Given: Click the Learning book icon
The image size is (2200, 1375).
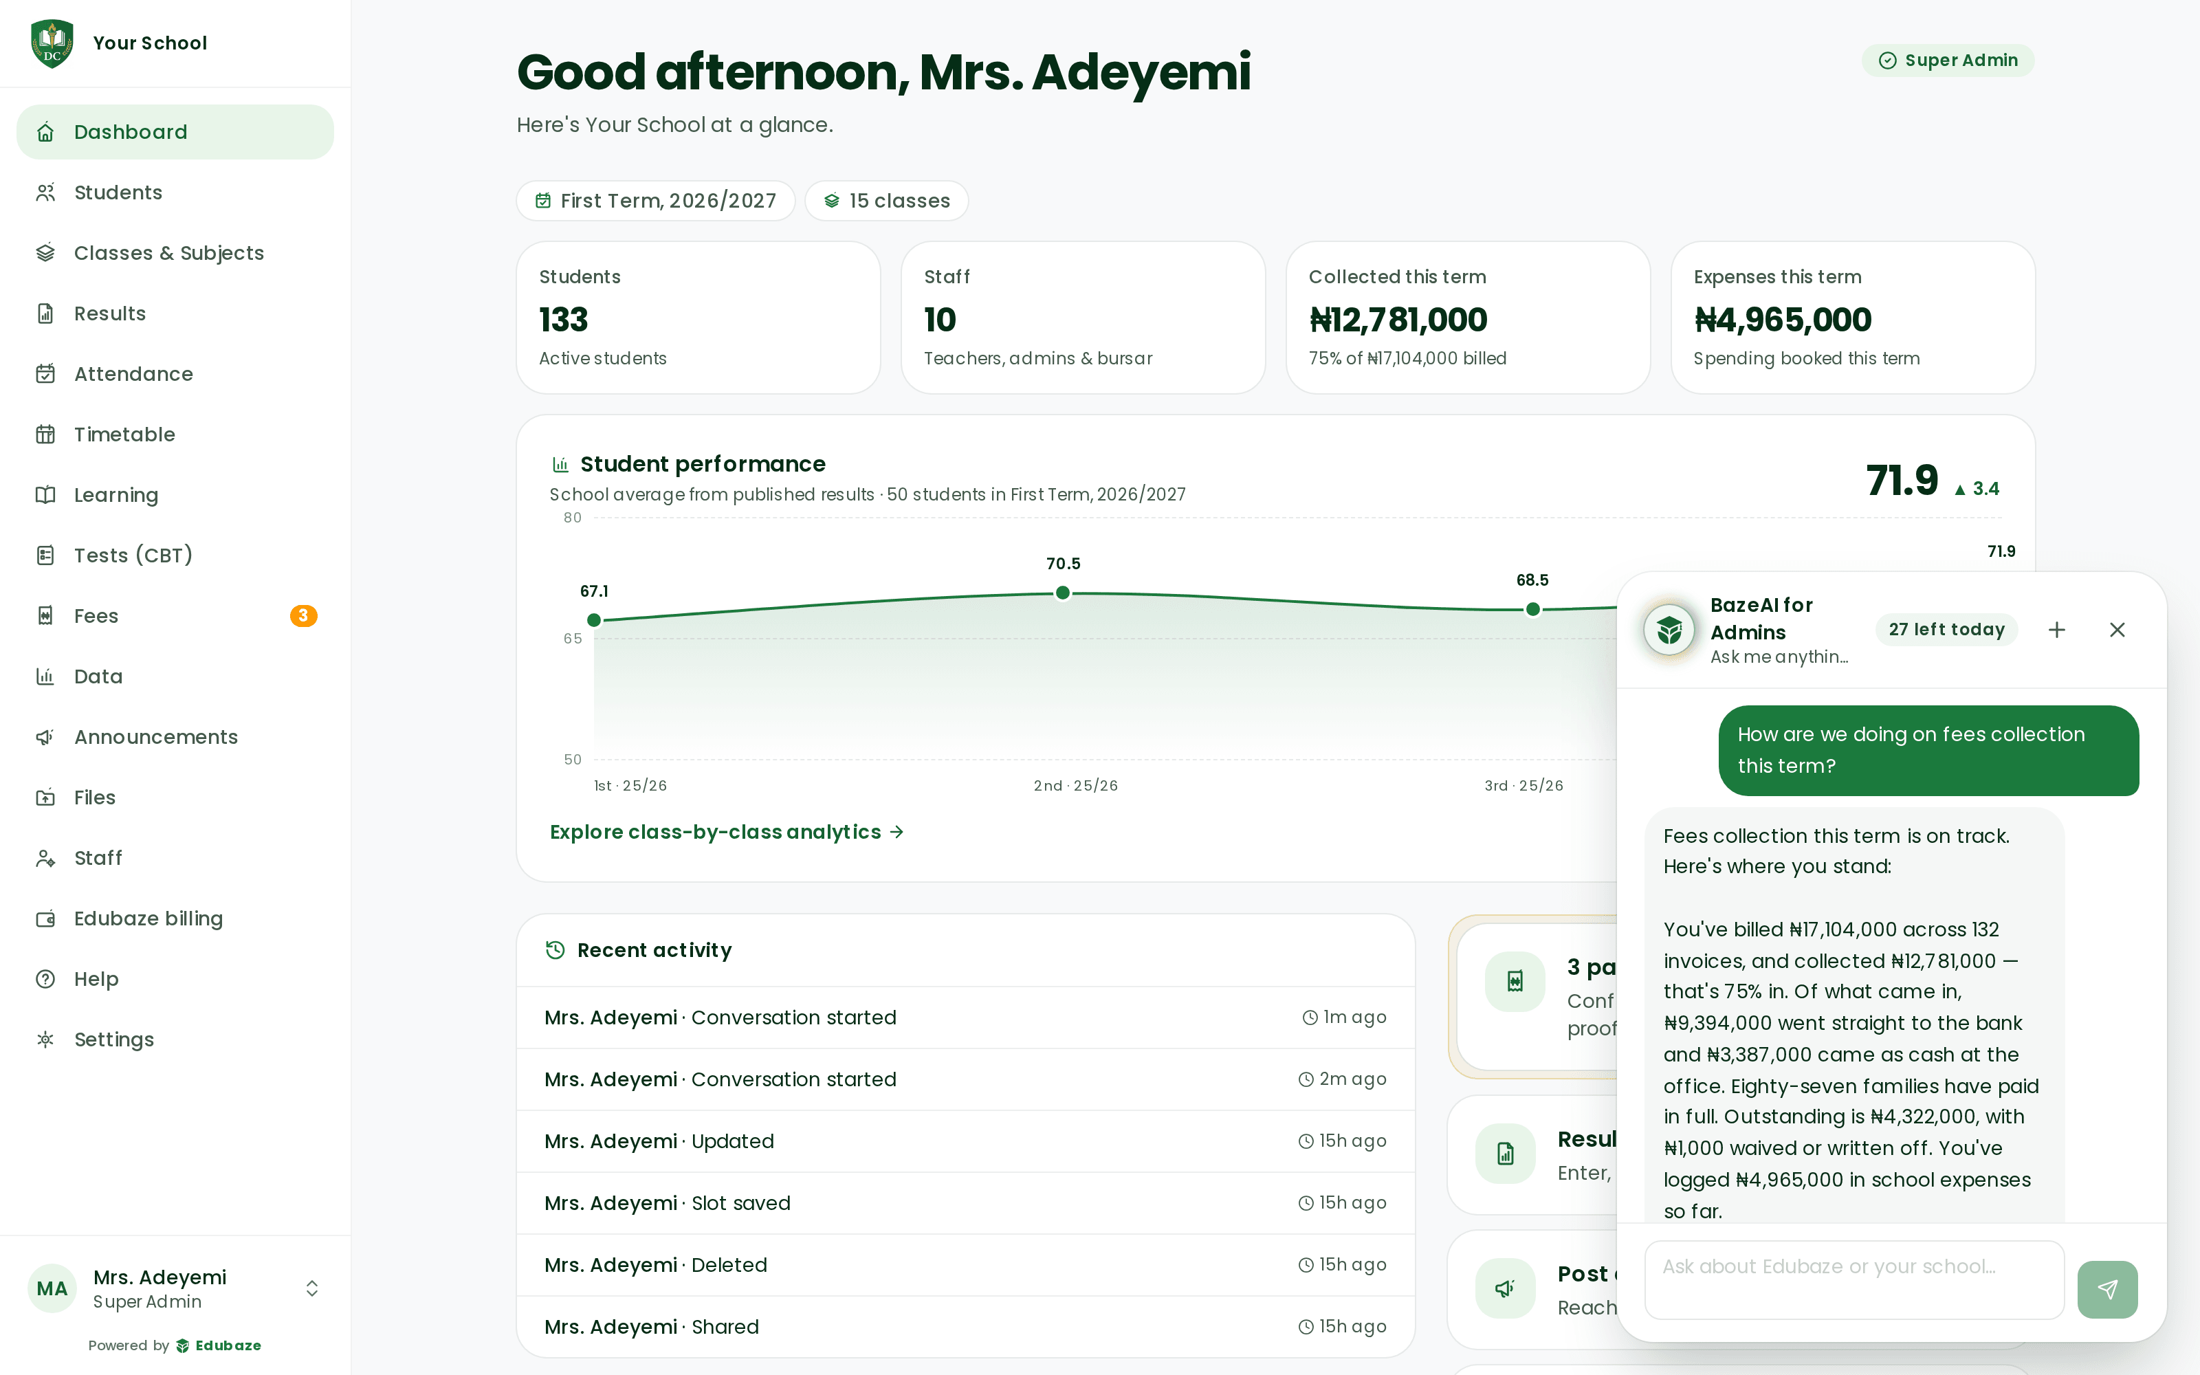Looking at the screenshot, I should [45, 495].
